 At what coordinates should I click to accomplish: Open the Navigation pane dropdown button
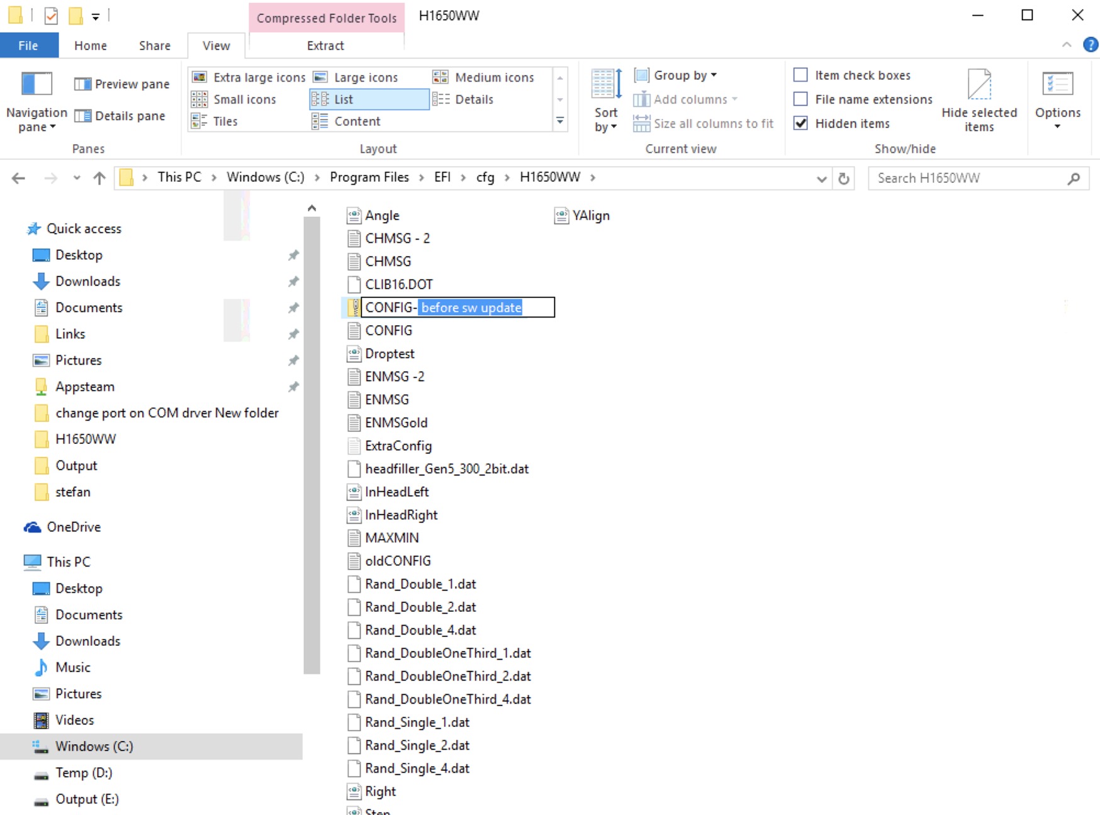36,101
